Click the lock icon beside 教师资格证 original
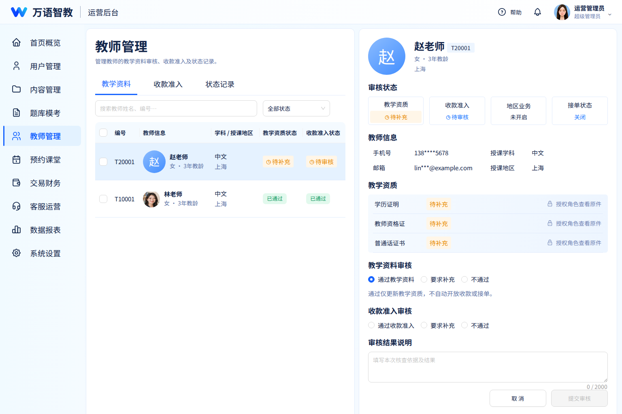Image resolution: width=622 pixels, height=414 pixels. pos(550,223)
